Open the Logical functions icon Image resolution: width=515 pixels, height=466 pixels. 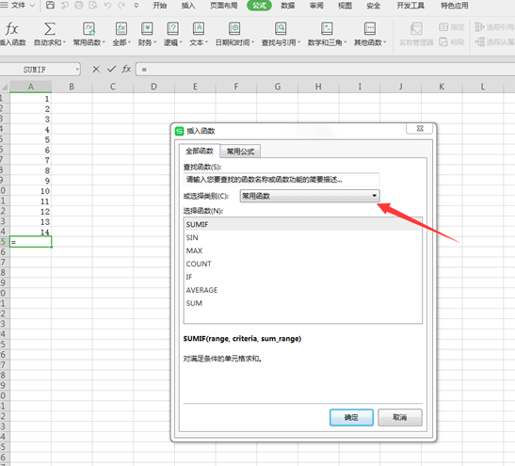coord(172,29)
